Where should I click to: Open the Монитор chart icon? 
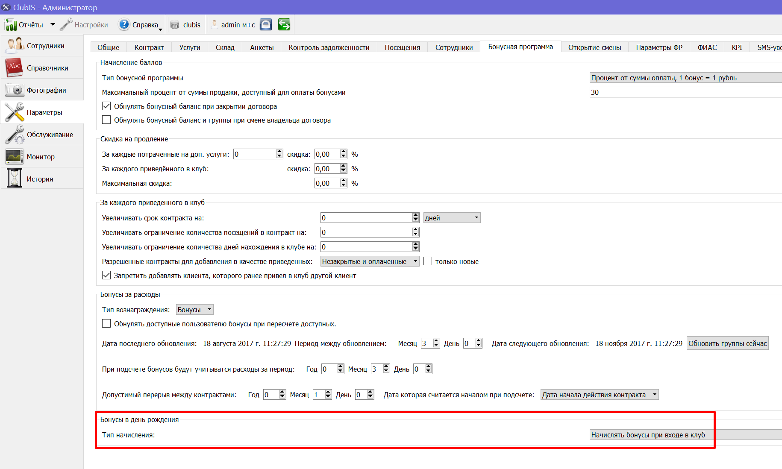click(14, 157)
